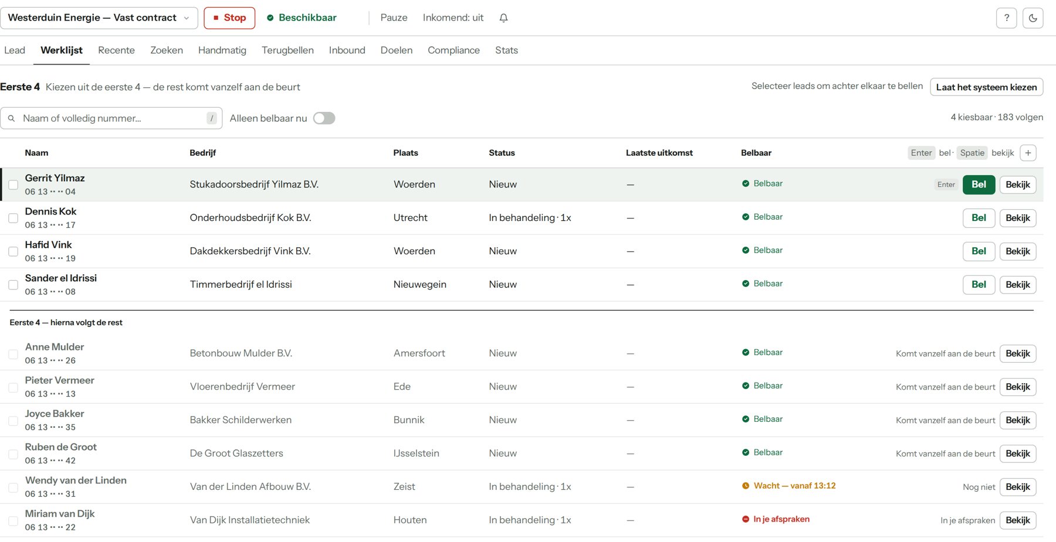Open the Westerduin Energie campaign dropdown
Viewport: 1056px width, 542px height.
click(99, 18)
